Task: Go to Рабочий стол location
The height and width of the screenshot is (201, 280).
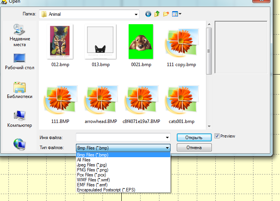Action: pyautogui.click(x=20, y=61)
